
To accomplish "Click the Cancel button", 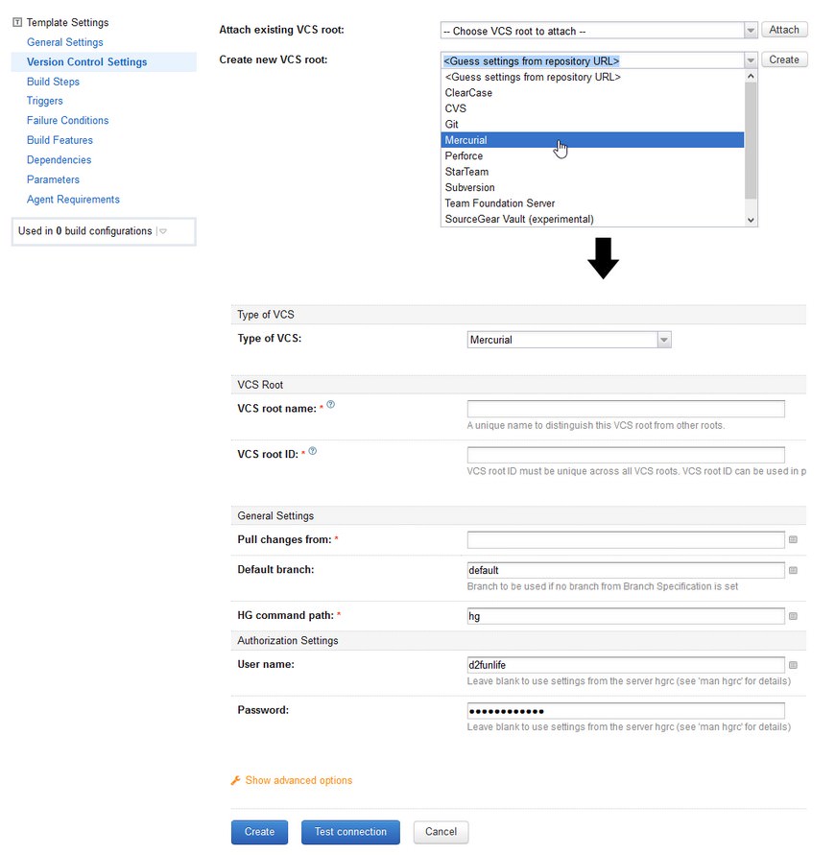I will 441,832.
